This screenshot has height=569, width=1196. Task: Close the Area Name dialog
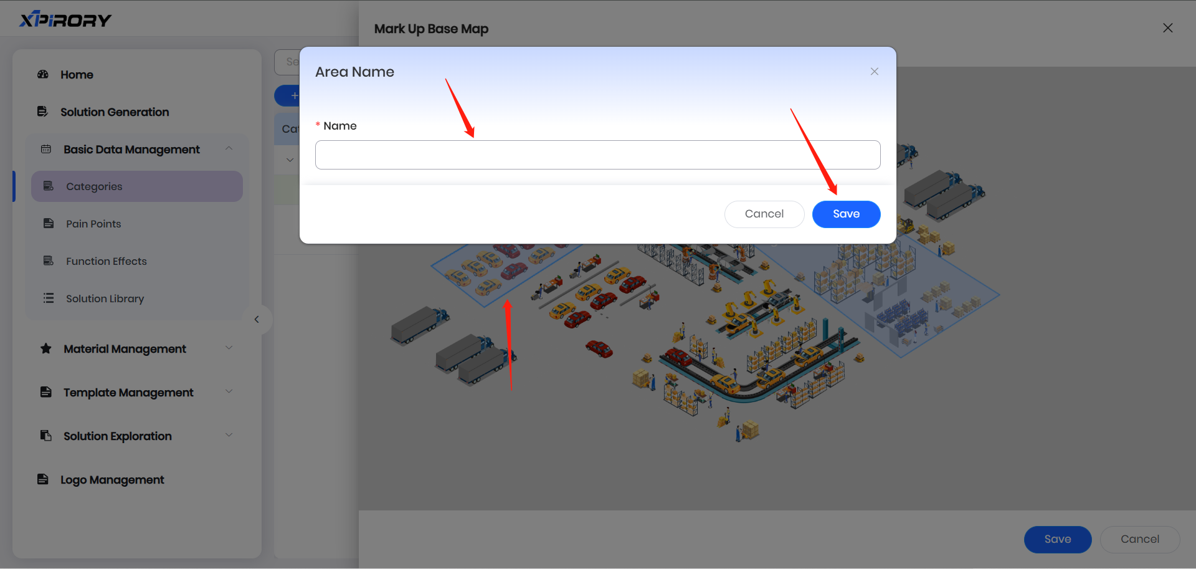point(875,72)
